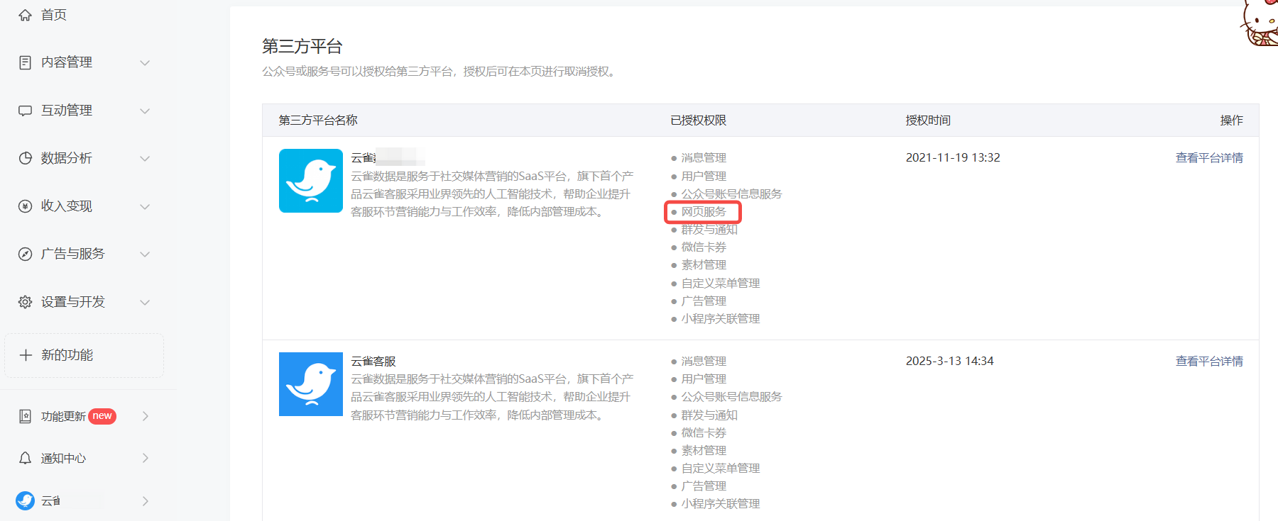Click the 内容管理 document icon
The image size is (1278, 521).
(25, 62)
